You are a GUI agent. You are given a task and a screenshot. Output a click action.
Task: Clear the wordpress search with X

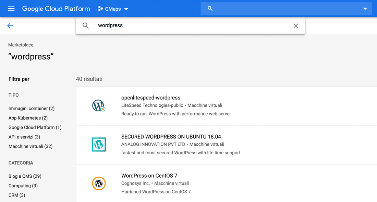[x=296, y=26]
